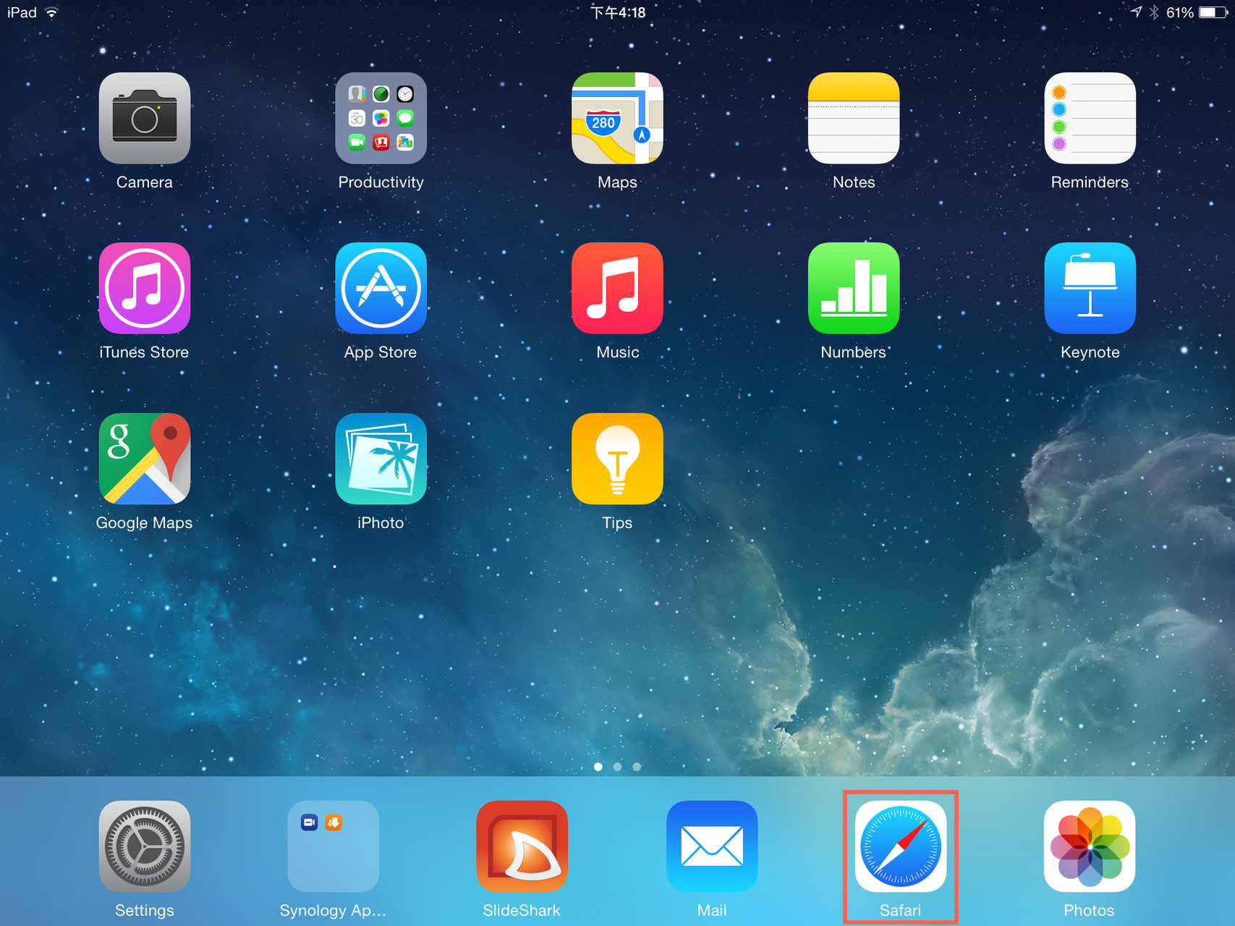Launch SlideShark from the dock
Viewport: 1235px width, 926px height.
coord(522,846)
